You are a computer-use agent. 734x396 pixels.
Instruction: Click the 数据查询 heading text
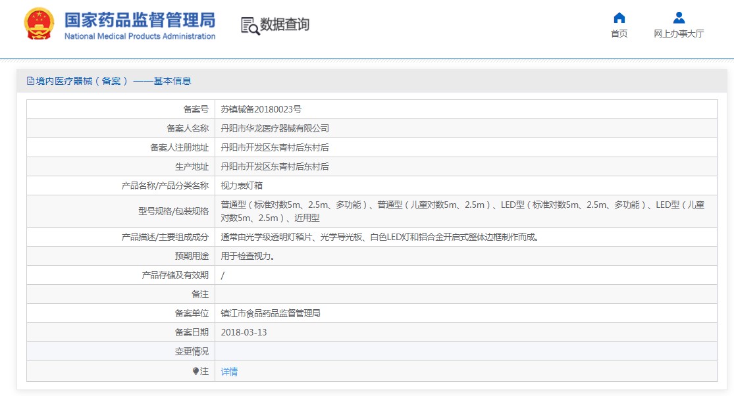284,24
